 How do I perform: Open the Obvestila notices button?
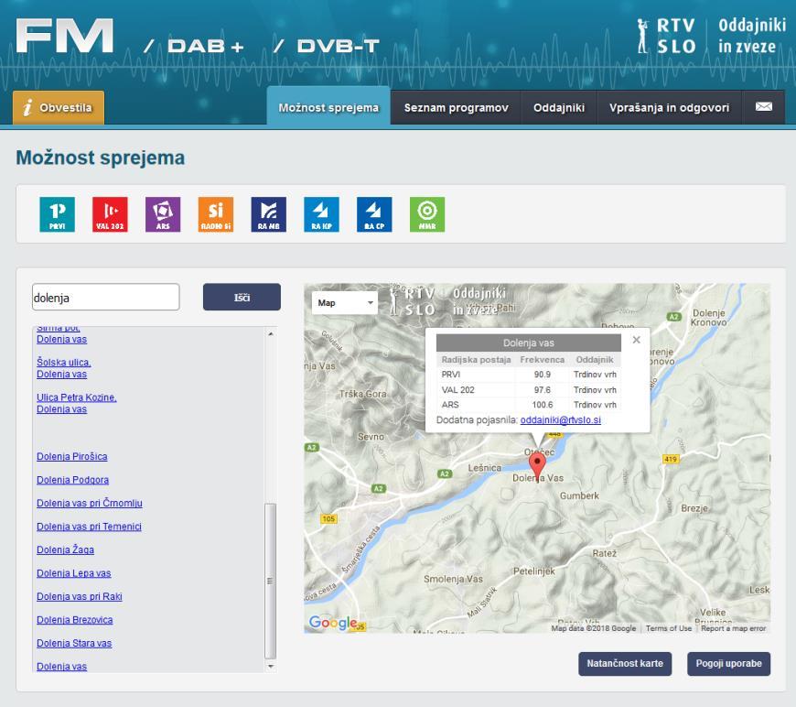click(59, 107)
